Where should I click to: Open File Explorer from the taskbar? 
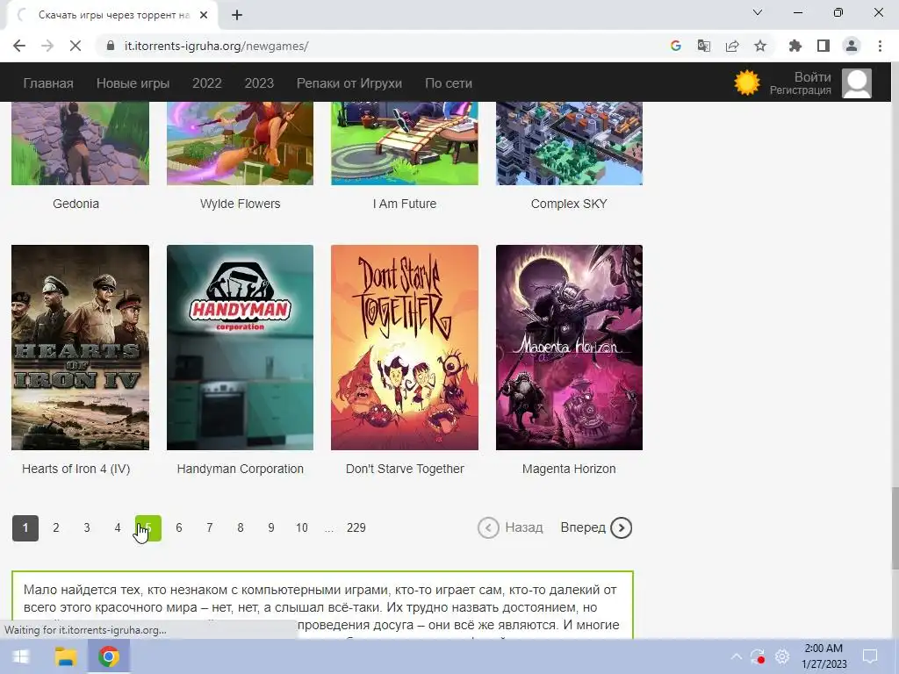click(65, 656)
